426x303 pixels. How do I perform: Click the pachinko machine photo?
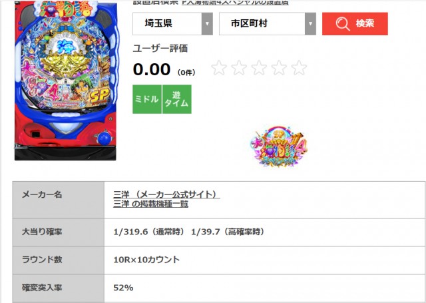coord(66,81)
